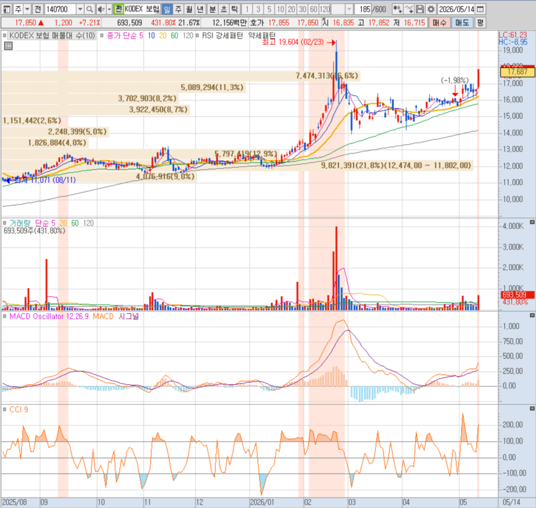Toggle the CCI 9 panel marker
This screenshot has width=536, height=508.
coord(4,410)
